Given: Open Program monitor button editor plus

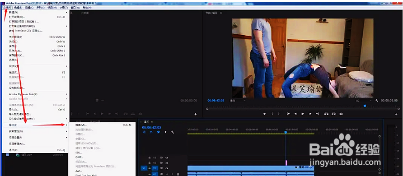Looking at the screenshot, I should pos(396,114).
